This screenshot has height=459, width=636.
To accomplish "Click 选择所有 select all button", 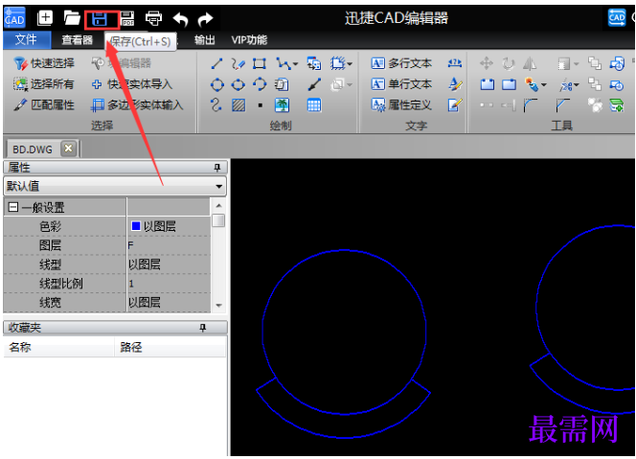I will click(x=44, y=84).
